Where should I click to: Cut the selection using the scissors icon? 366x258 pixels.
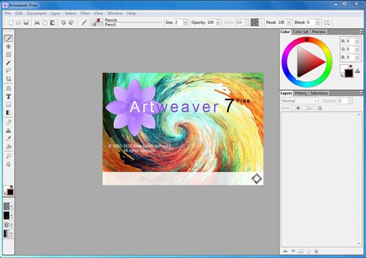[x=37, y=23]
